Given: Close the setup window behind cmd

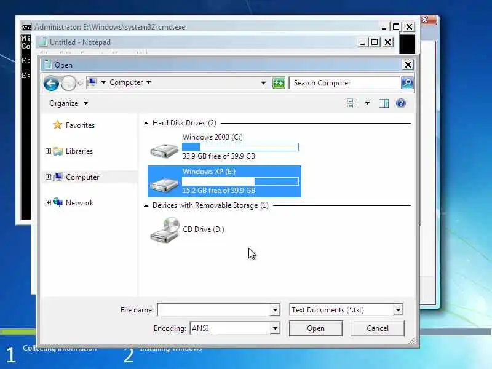Looking at the screenshot, I should click(429, 20).
